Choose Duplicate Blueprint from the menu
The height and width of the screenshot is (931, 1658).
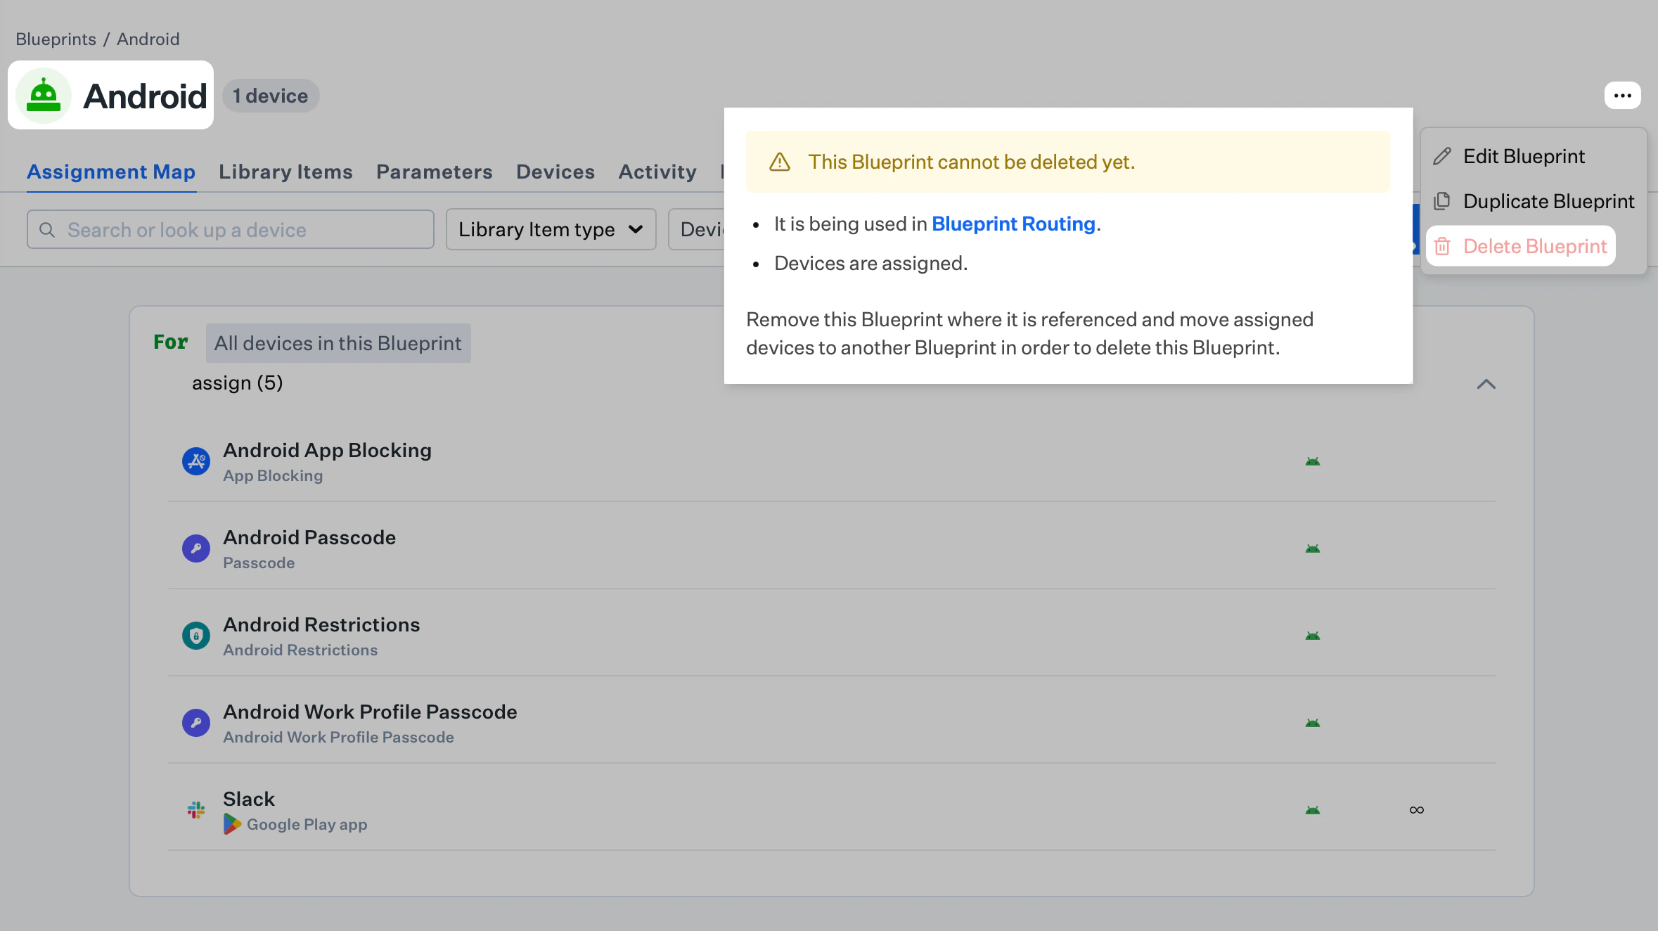point(1548,201)
